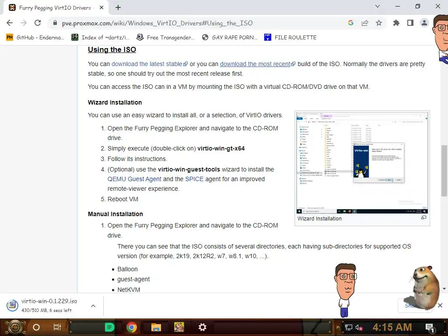The width and height of the screenshot is (448, 336).
Task: Close the VirtIO Drivers tab
Action: point(101,8)
